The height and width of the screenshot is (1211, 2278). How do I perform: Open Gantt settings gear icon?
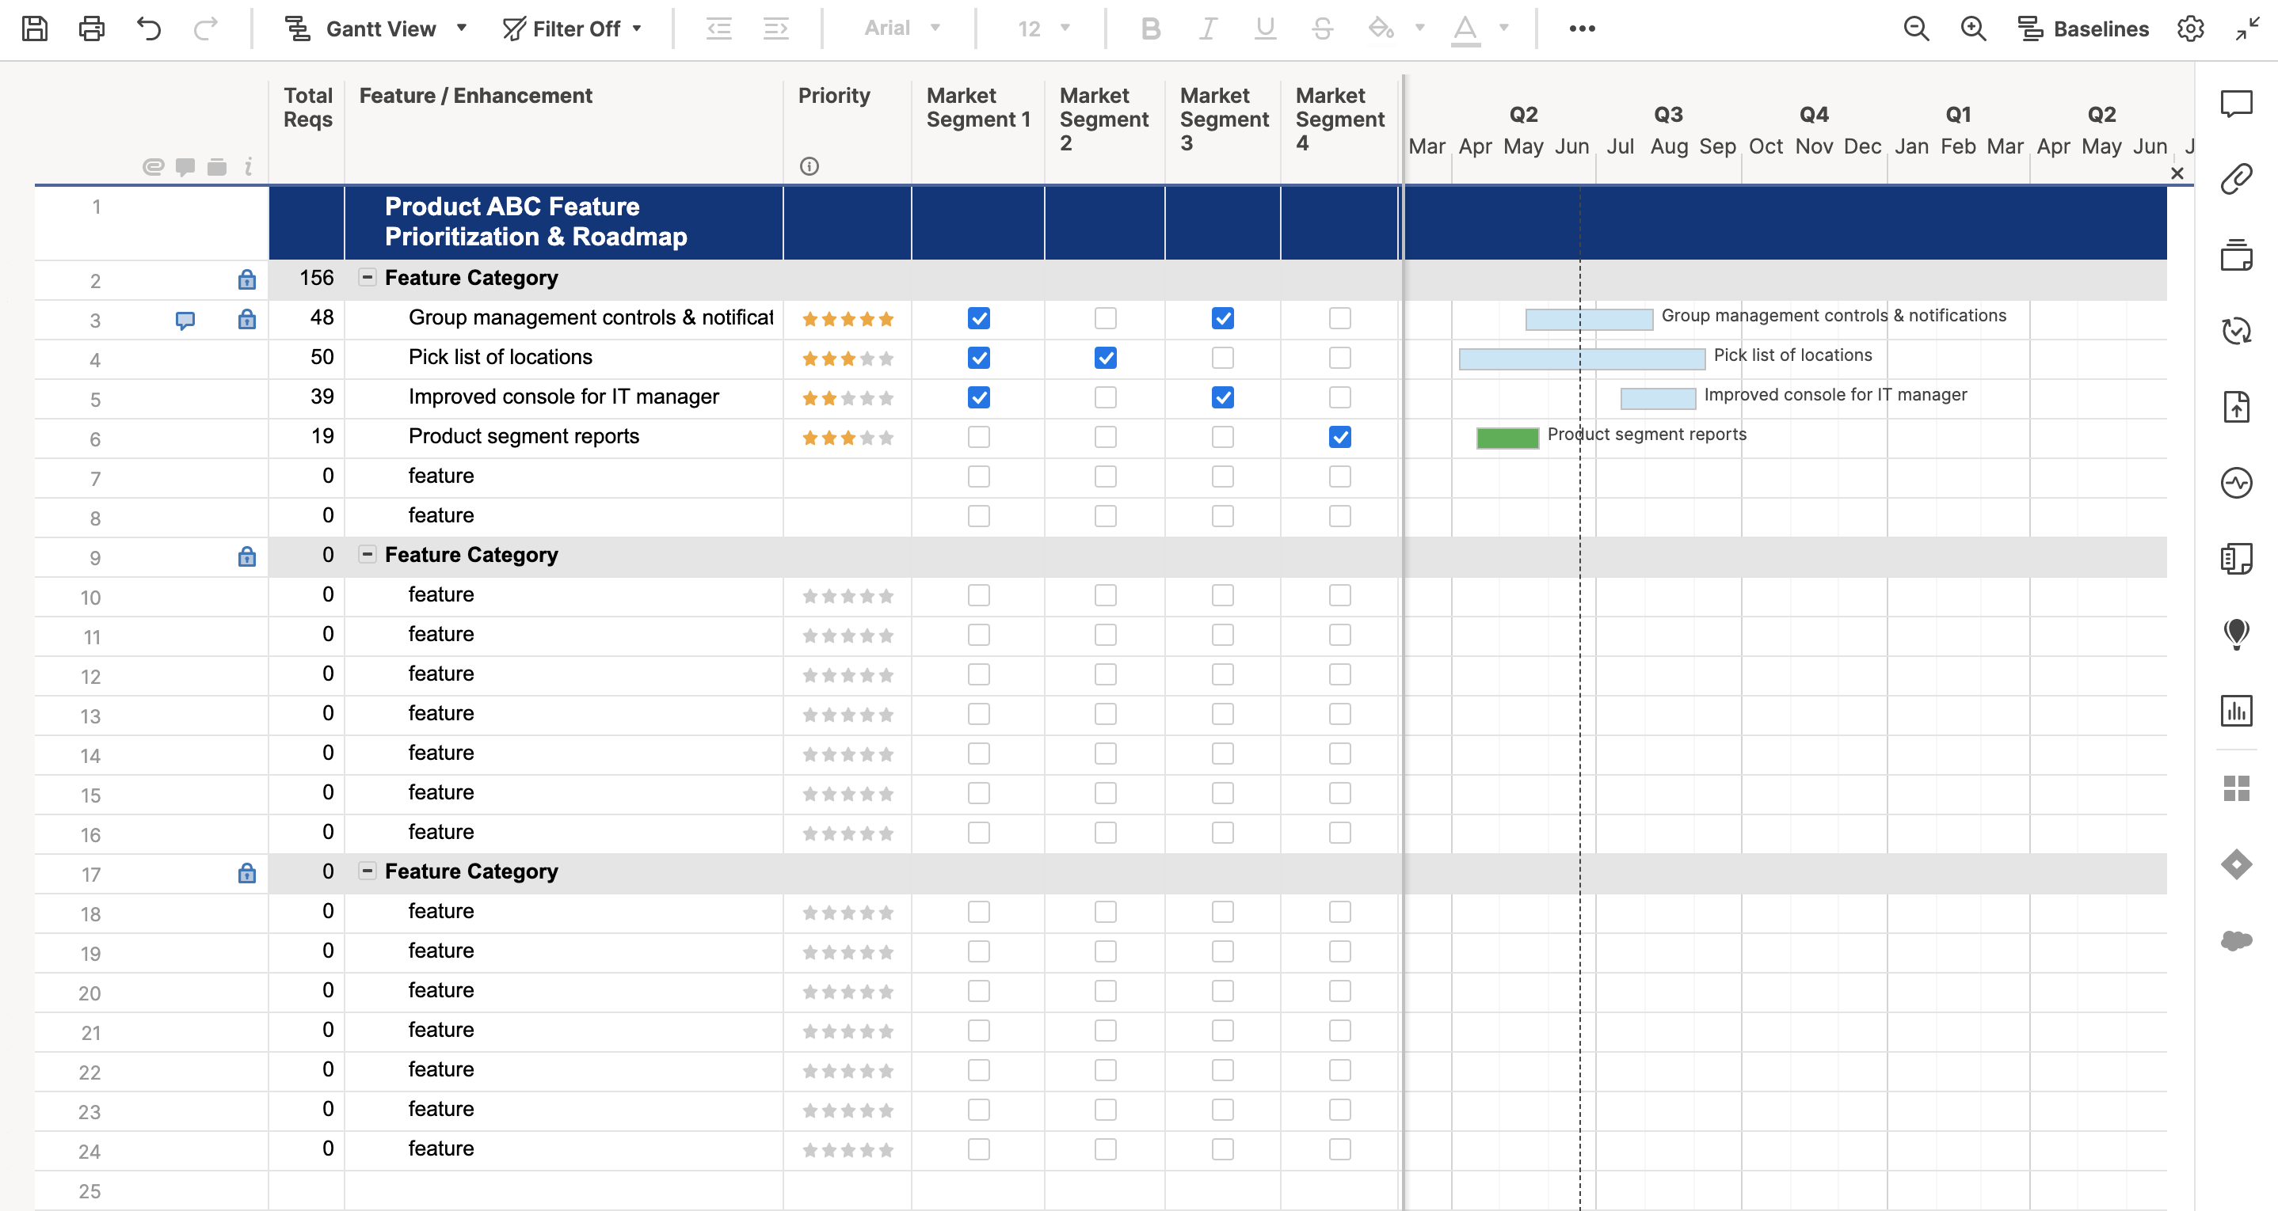tap(2189, 28)
